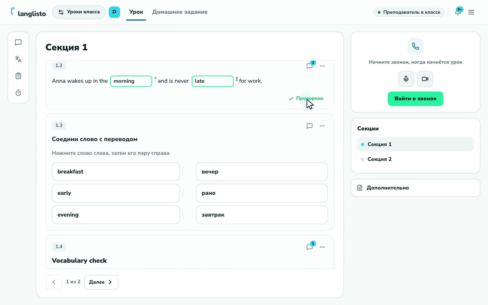Screen dimensions: 488x305
Task: Open the translate tool in sidebar
Action: point(18,59)
